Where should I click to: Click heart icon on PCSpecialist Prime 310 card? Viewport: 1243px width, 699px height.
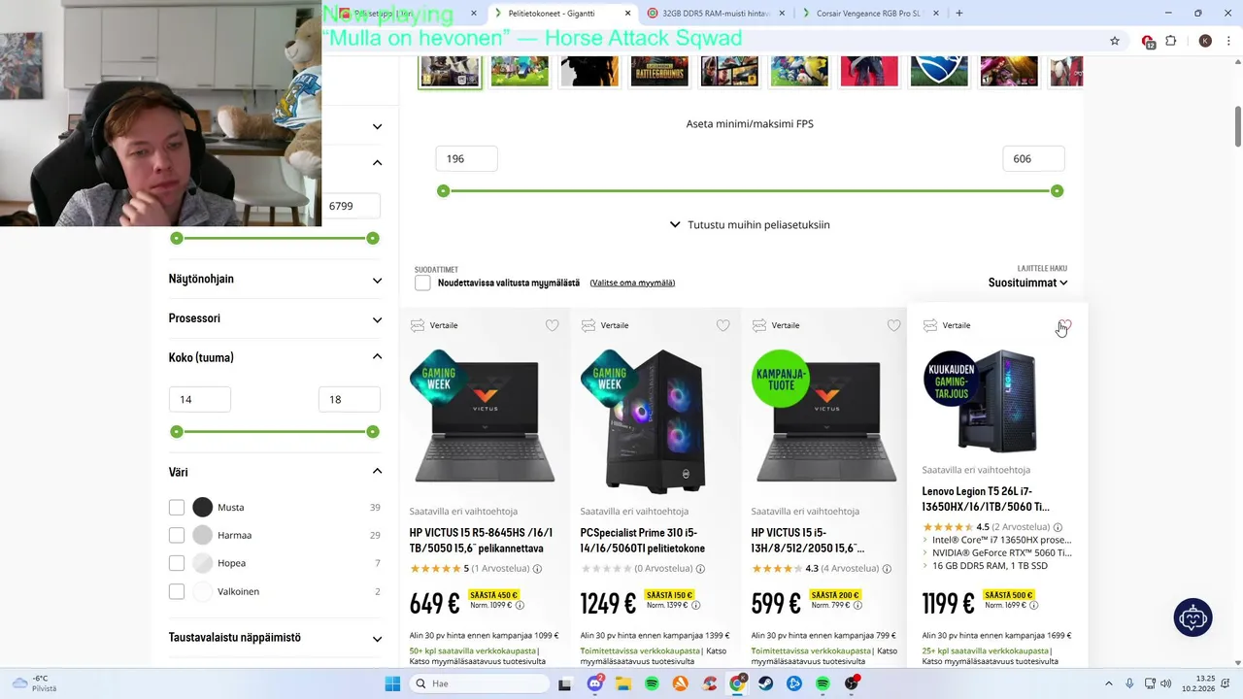click(722, 325)
